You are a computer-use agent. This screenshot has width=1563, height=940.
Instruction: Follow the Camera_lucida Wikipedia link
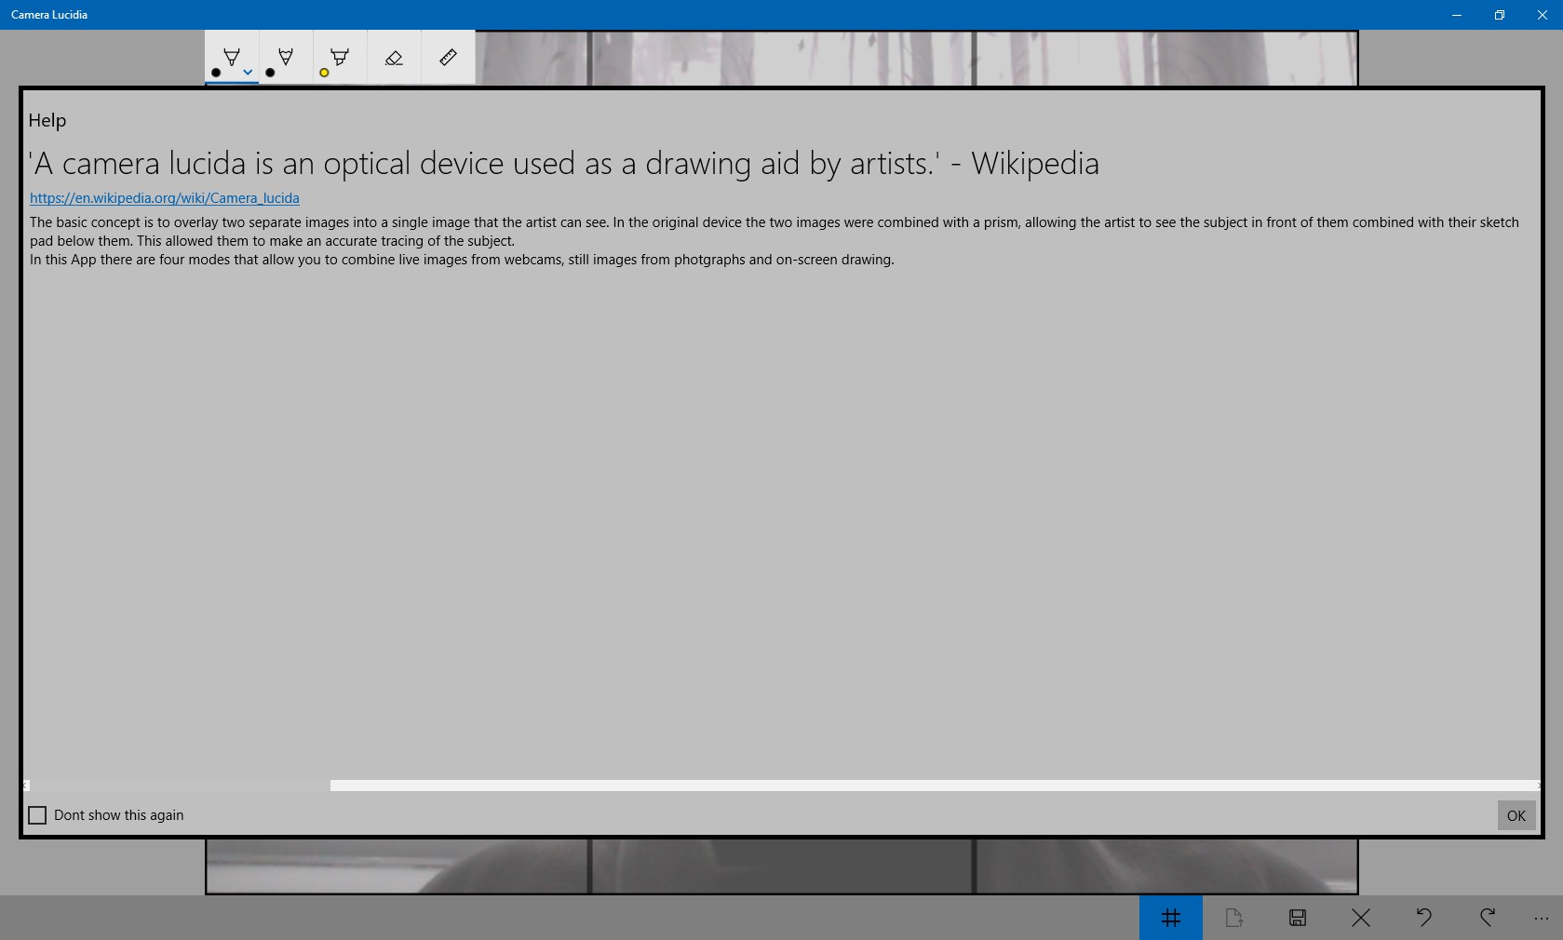pos(164,197)
